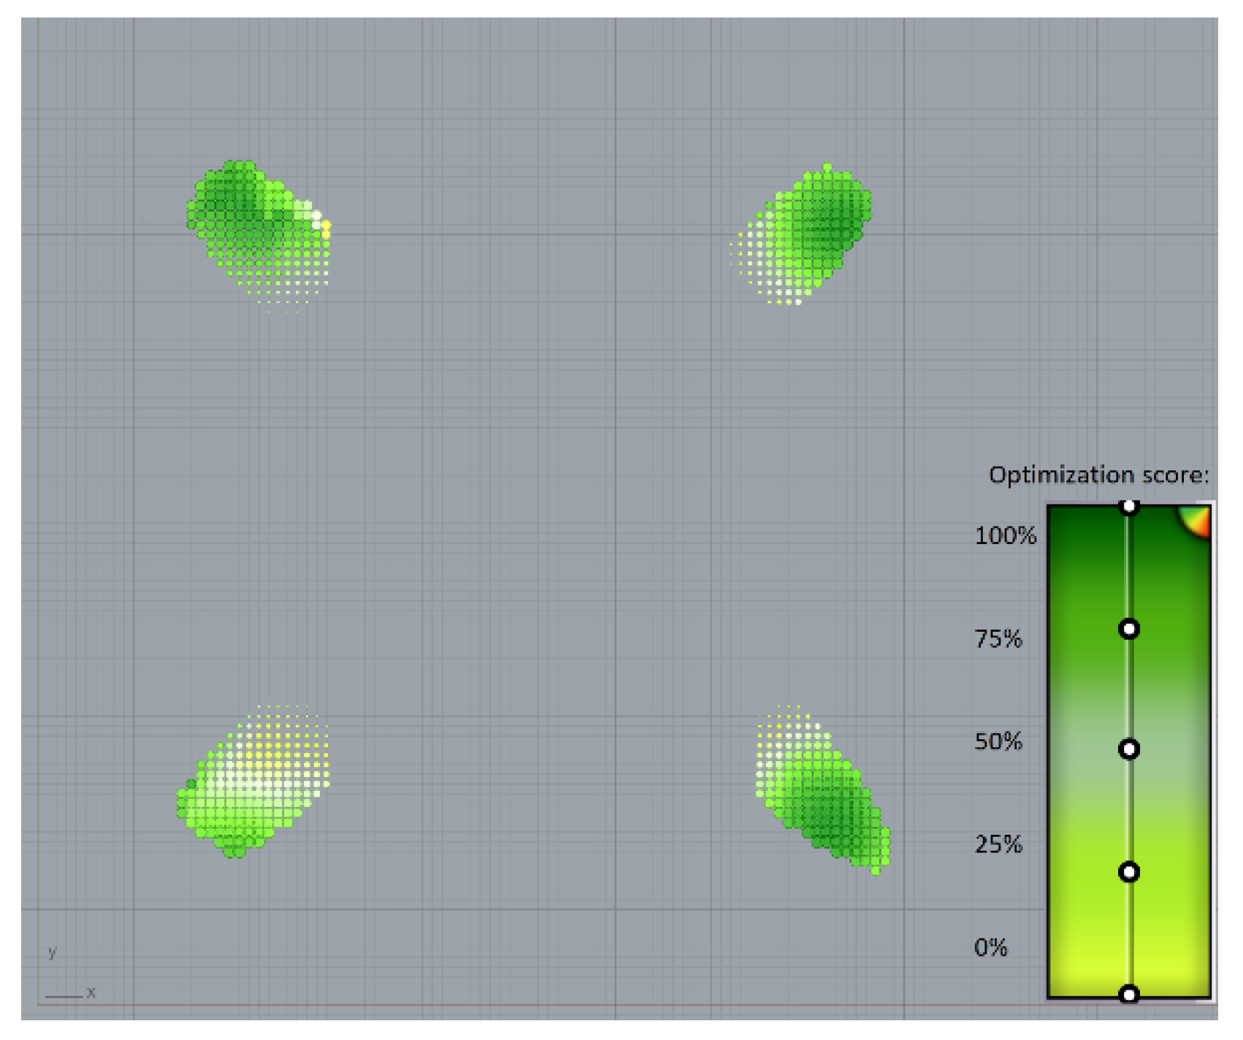This screenshot has width=1243, height=1040.
Task: Click the 100% legend label
Action: 1005,536
